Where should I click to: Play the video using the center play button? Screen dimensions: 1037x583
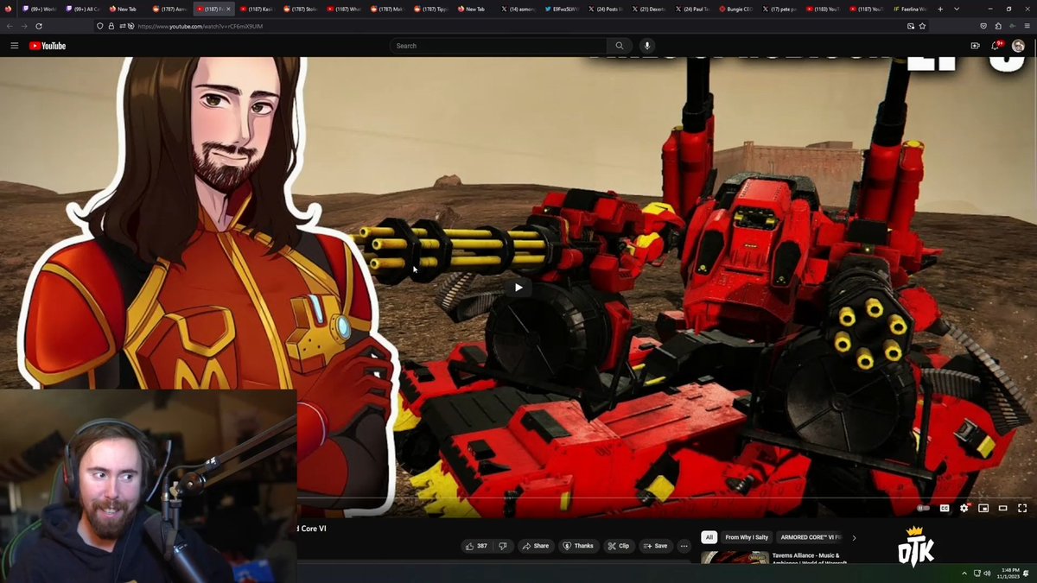click(518, 288)
